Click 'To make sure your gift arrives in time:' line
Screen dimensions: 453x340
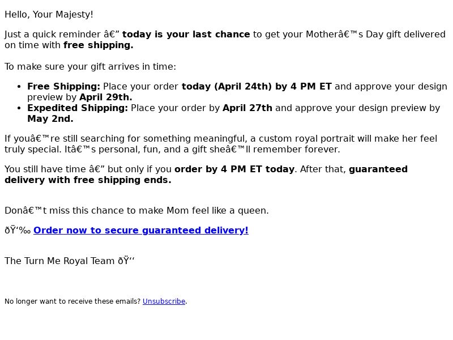pos(90,66)
